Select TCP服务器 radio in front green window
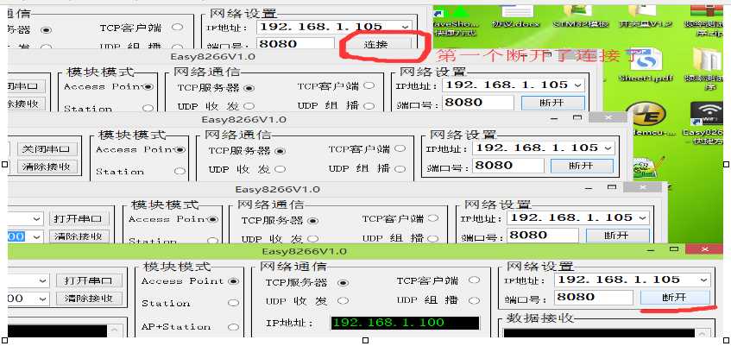 tap(343, 283)
